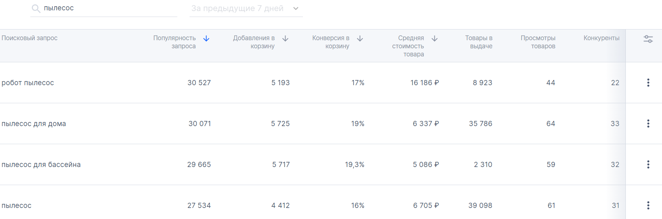Open actions menu for пылесос для дома
The height and width of the screenshot is (219, 662).
[x=648, y=124]
